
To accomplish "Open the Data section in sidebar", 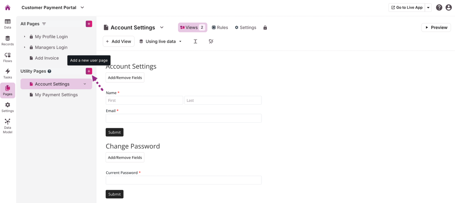I will pyautogui.click(x=8, y=24).
